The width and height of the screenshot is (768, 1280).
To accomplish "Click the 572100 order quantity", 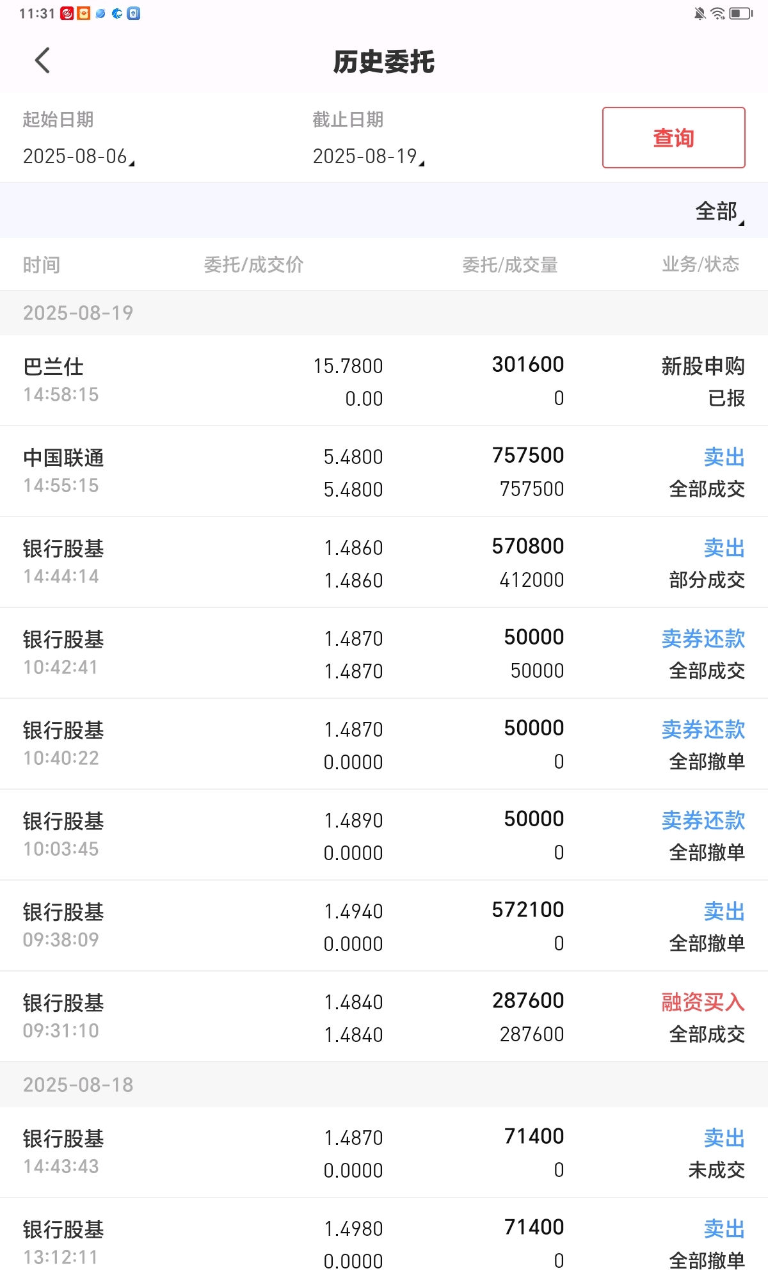I will (528, 909).
